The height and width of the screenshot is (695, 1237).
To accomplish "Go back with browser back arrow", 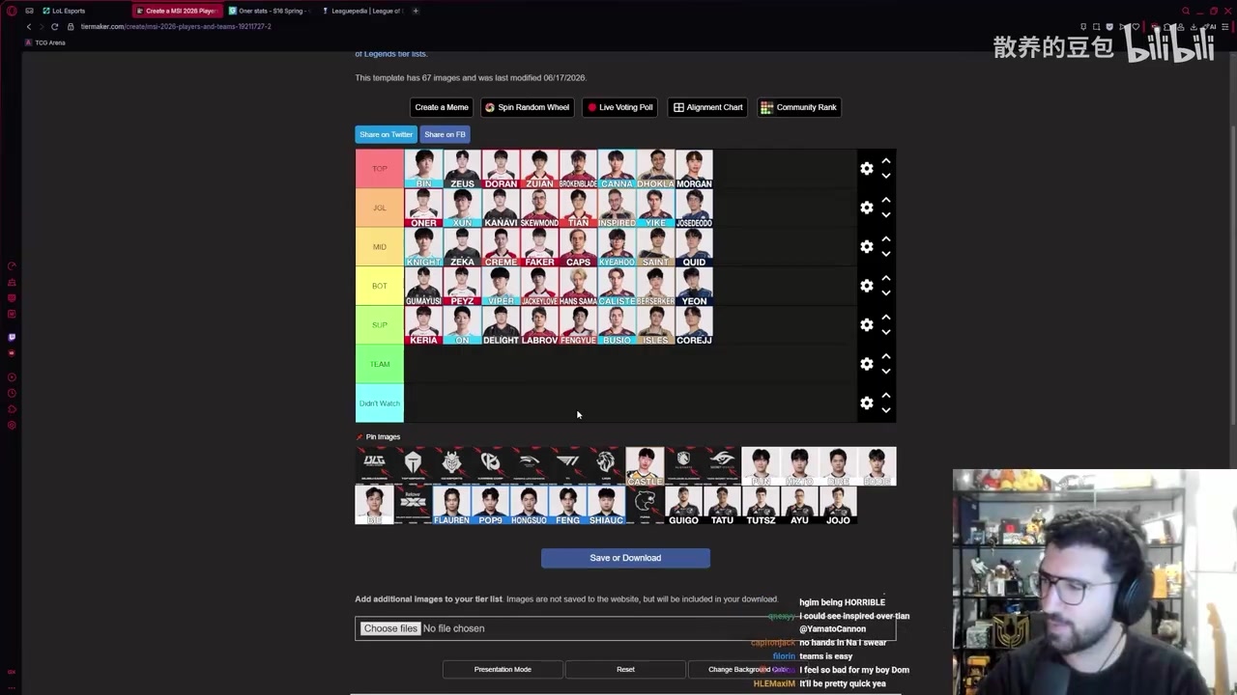I will click(x=28, y=26).
